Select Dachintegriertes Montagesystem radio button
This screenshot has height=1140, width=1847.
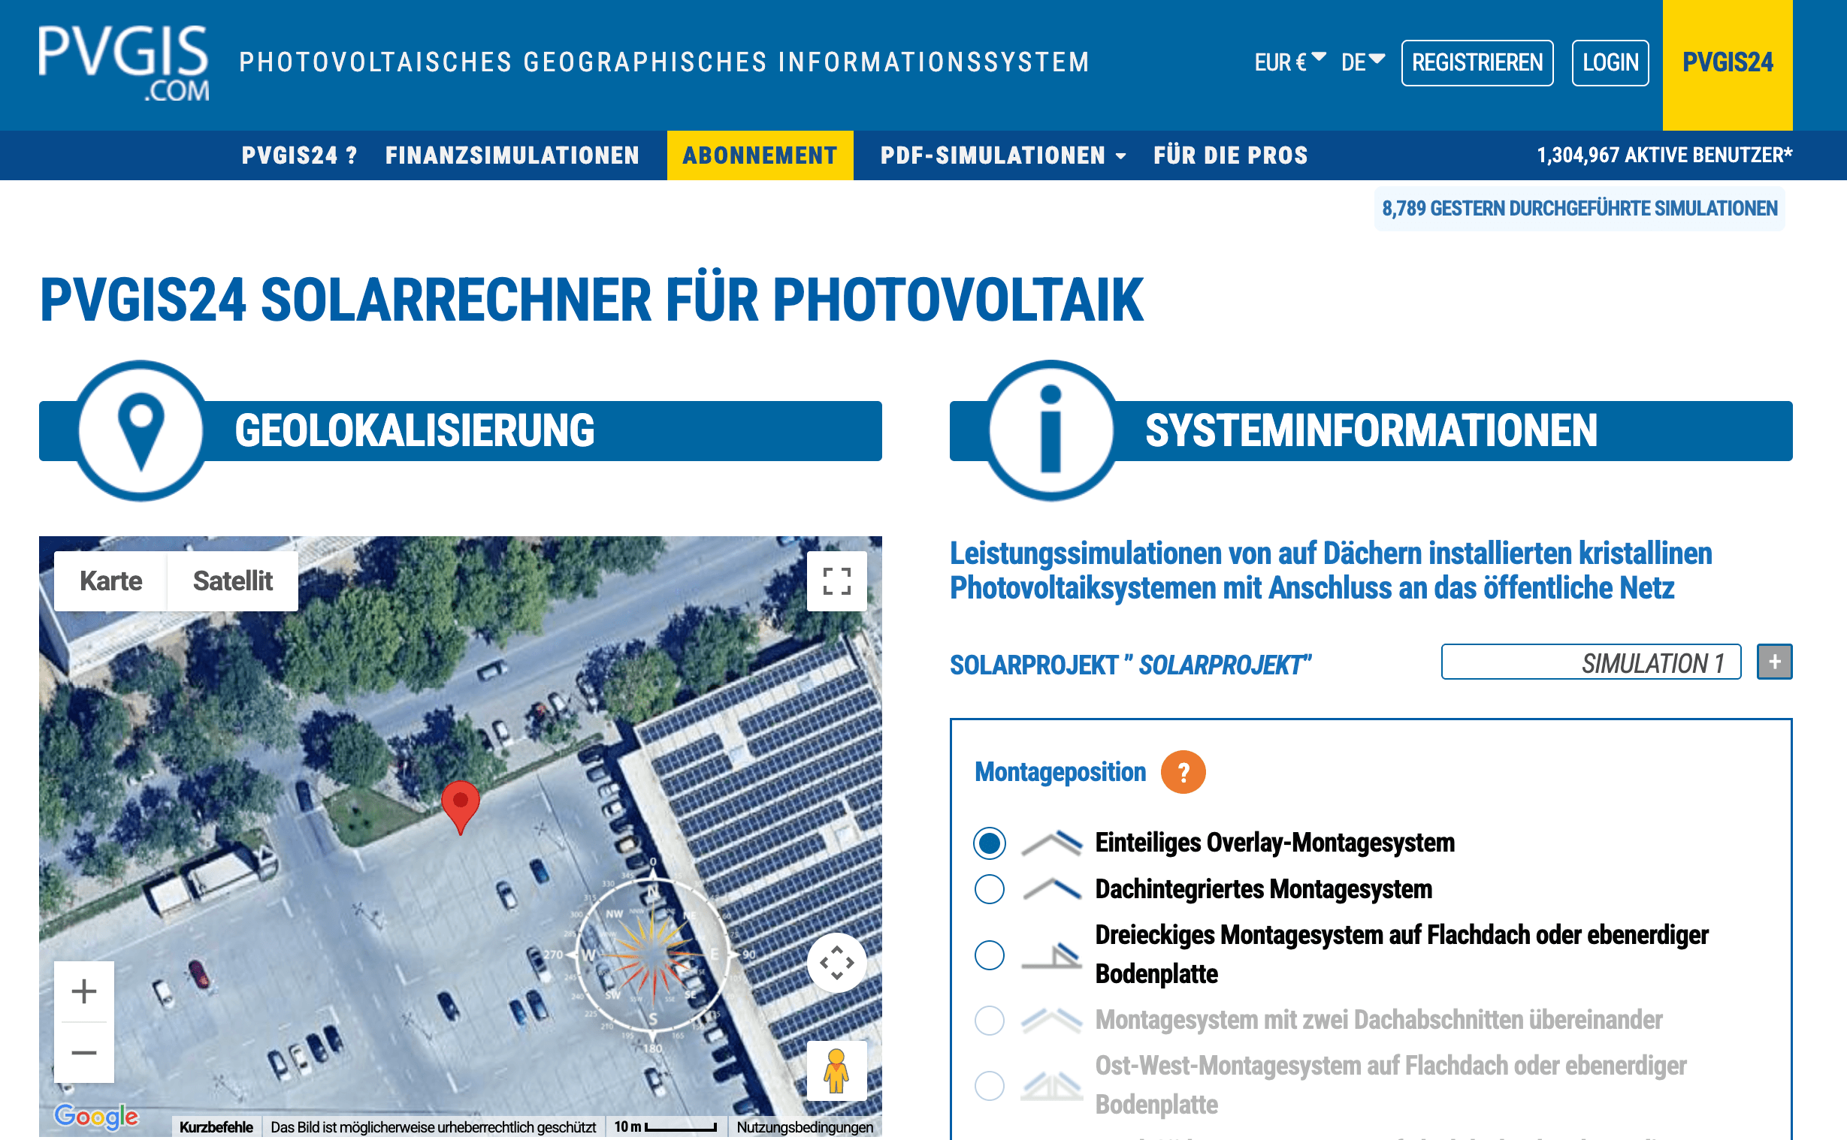point(990,890)
